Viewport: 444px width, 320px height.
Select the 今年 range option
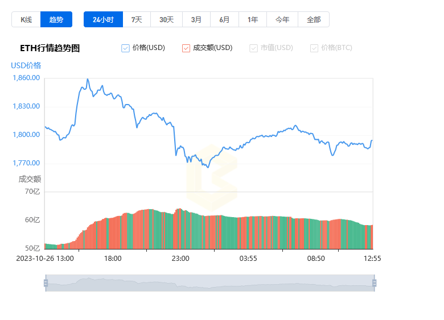pyautogui.click(x=282, y=19)
